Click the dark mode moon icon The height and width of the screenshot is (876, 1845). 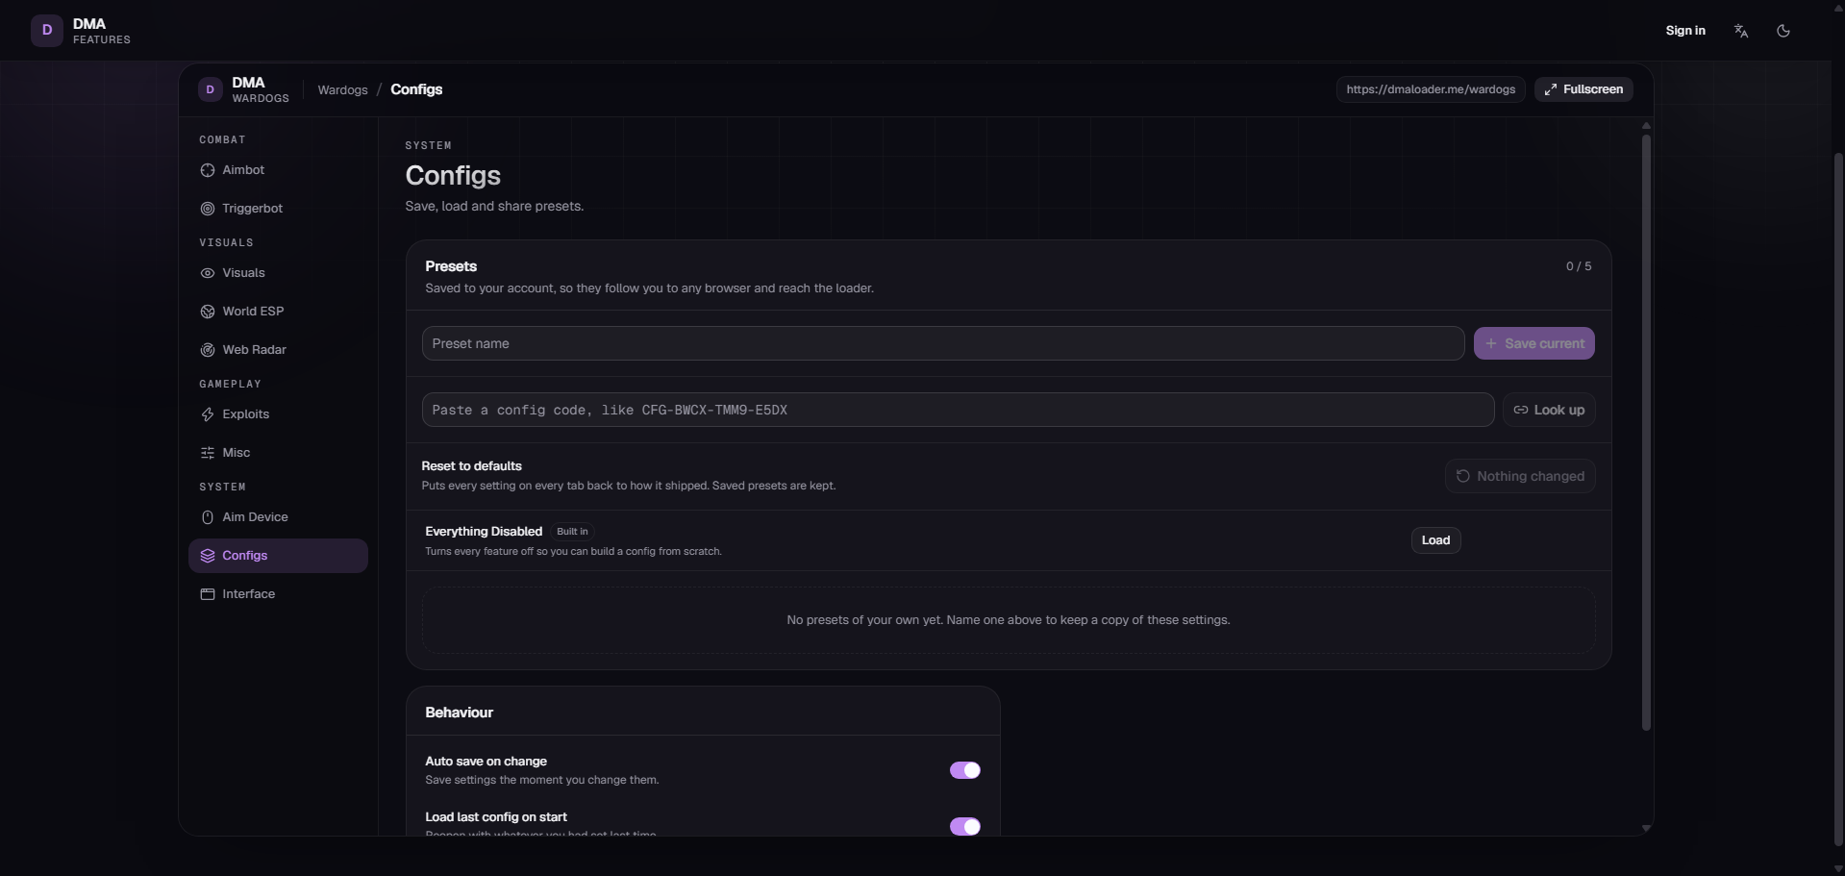point(1783,31)
